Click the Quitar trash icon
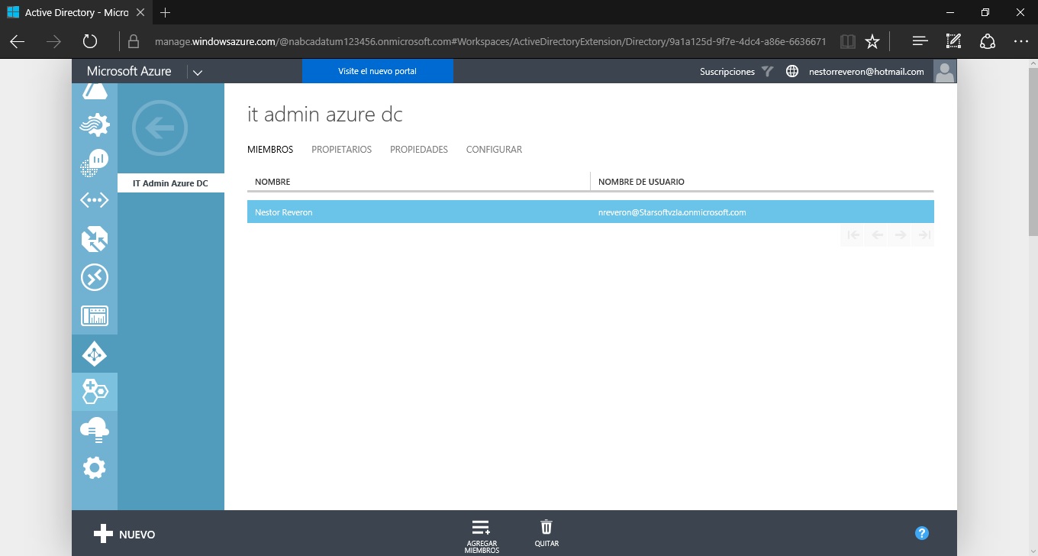This screenshot has height=556, width=1038. coord(546,532)
